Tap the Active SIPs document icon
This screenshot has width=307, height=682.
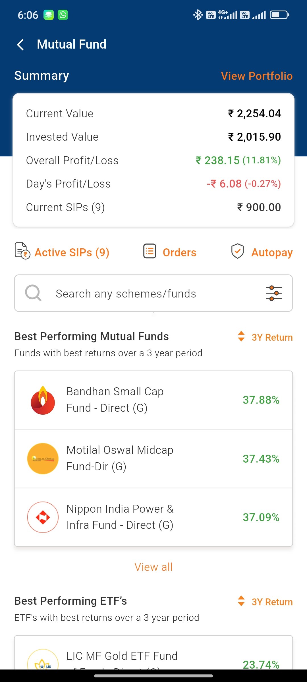pos(22,251)
